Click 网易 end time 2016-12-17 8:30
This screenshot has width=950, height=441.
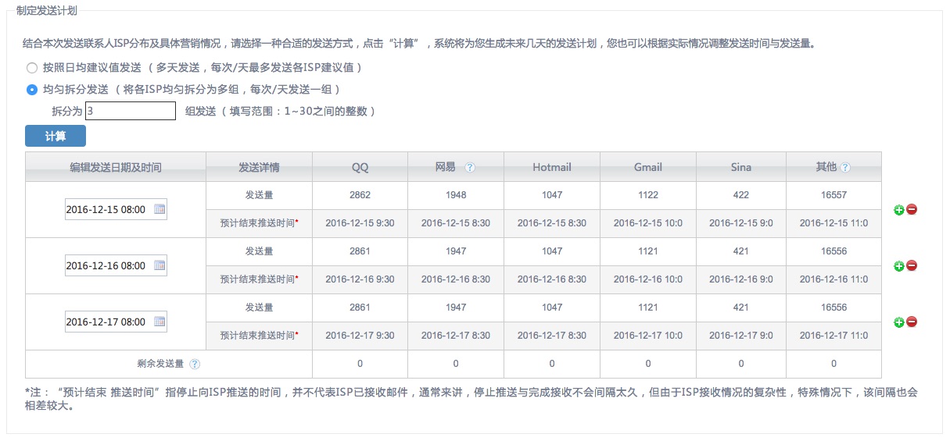pos(456,335)
